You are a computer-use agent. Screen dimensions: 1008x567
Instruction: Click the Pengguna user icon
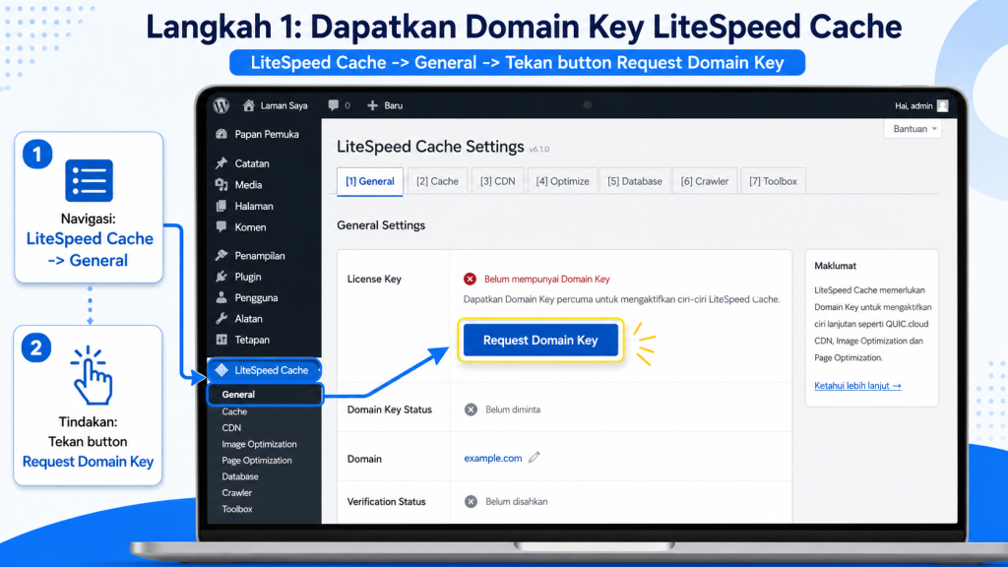coord(221,297)
